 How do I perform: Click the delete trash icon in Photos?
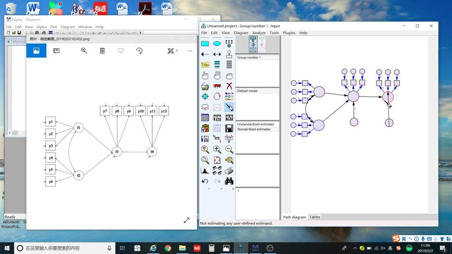tap(102, 51)
